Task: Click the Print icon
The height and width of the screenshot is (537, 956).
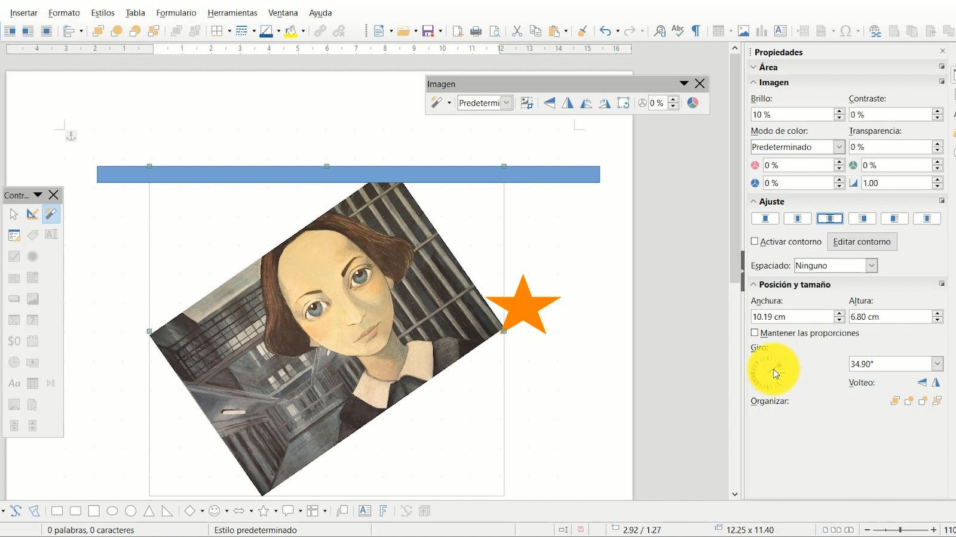Action: click(x=476, y=31)
